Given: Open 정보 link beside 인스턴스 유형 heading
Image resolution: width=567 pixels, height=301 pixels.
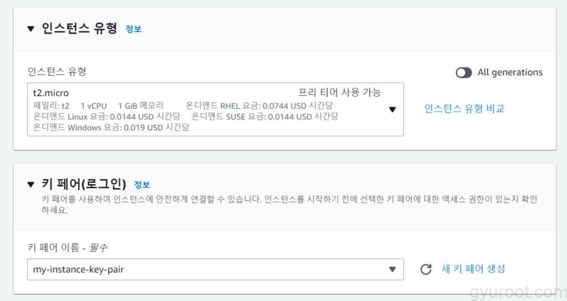Looking at the screenshot, I should [x=133, y=29].
